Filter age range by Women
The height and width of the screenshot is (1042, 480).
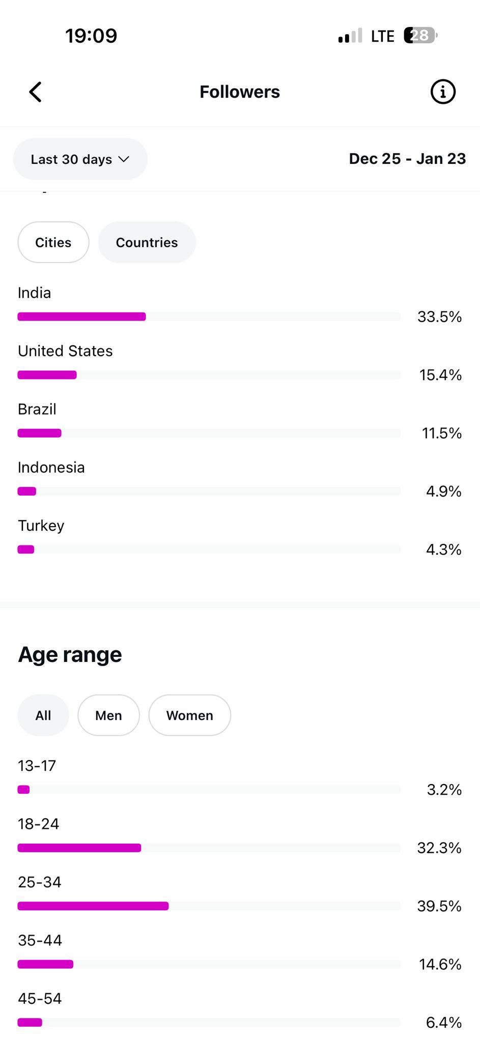(x=189, y=715)
